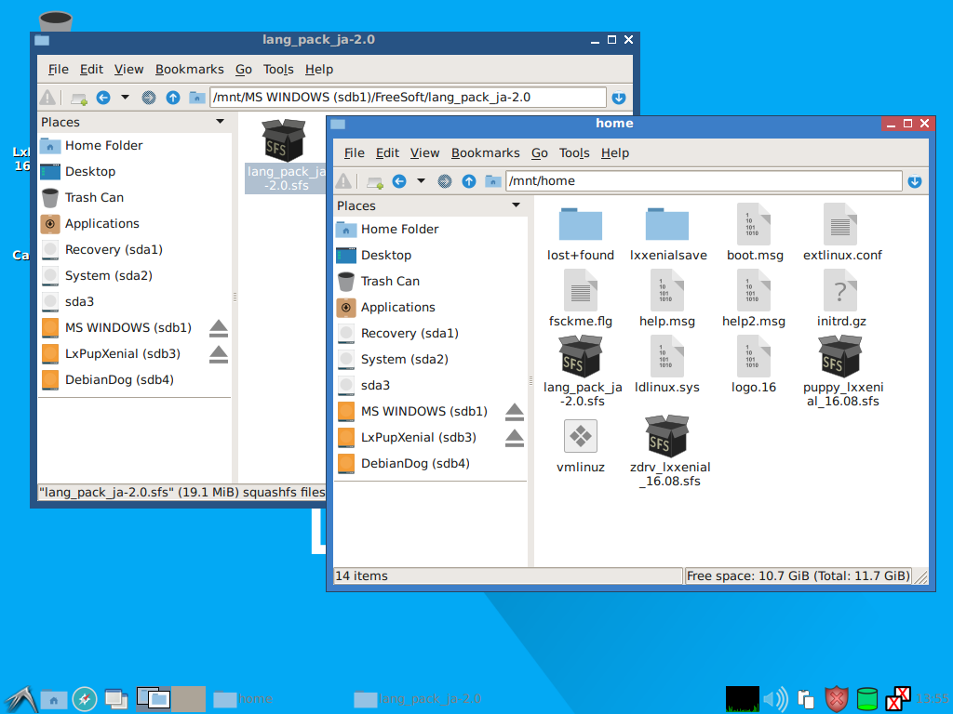
Task: Click New Tab icon in home window toolbar
Action: coord(375,181)
